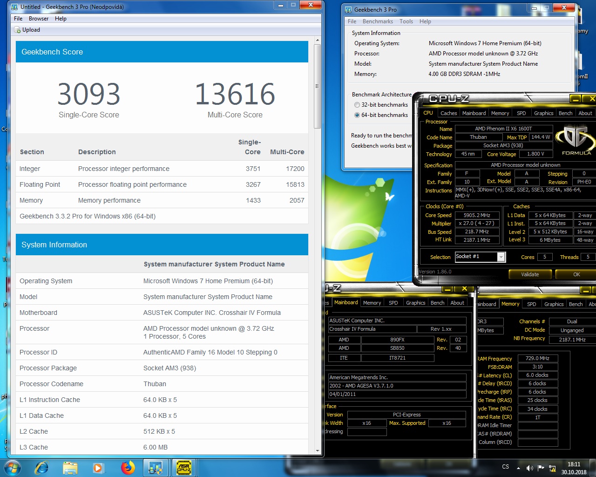This screenshot has width=596, height=477.
Task: Click the AMD Phenom II X6 1600T name
Action: coord(503,129)
